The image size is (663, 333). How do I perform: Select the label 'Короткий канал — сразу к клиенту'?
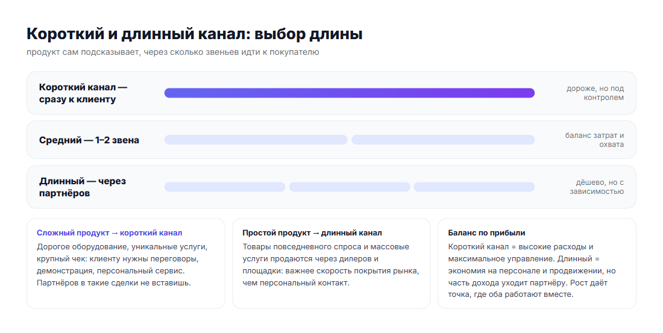point(83,93)
